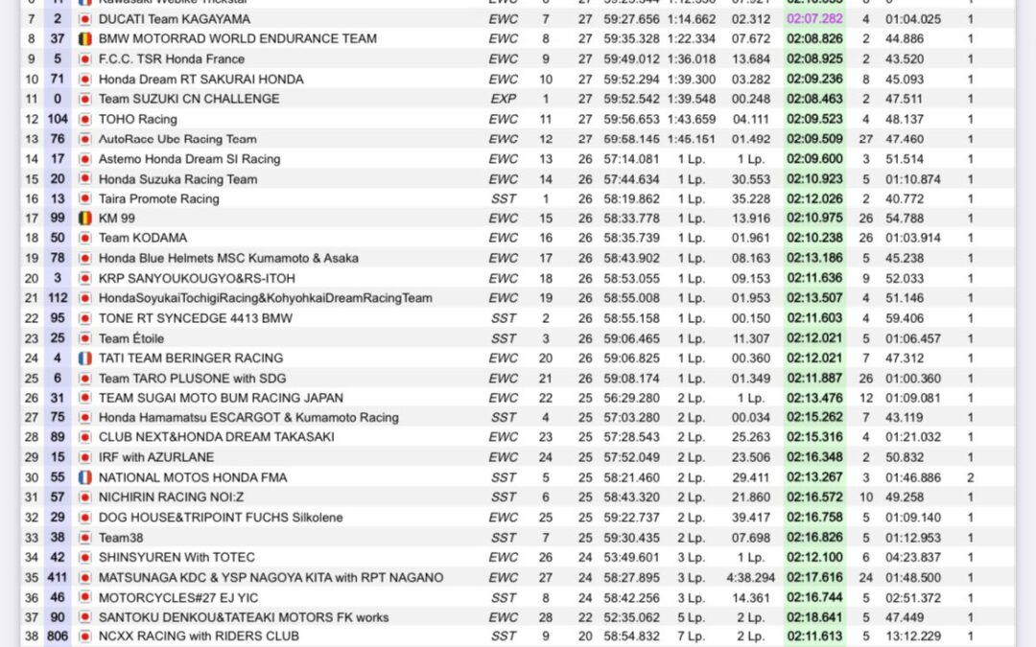The image size is (1036, 647).
Task: Click the Japan flag beside Taira Promote Racing
Action: pyautogui.click(x=84, y=198)
